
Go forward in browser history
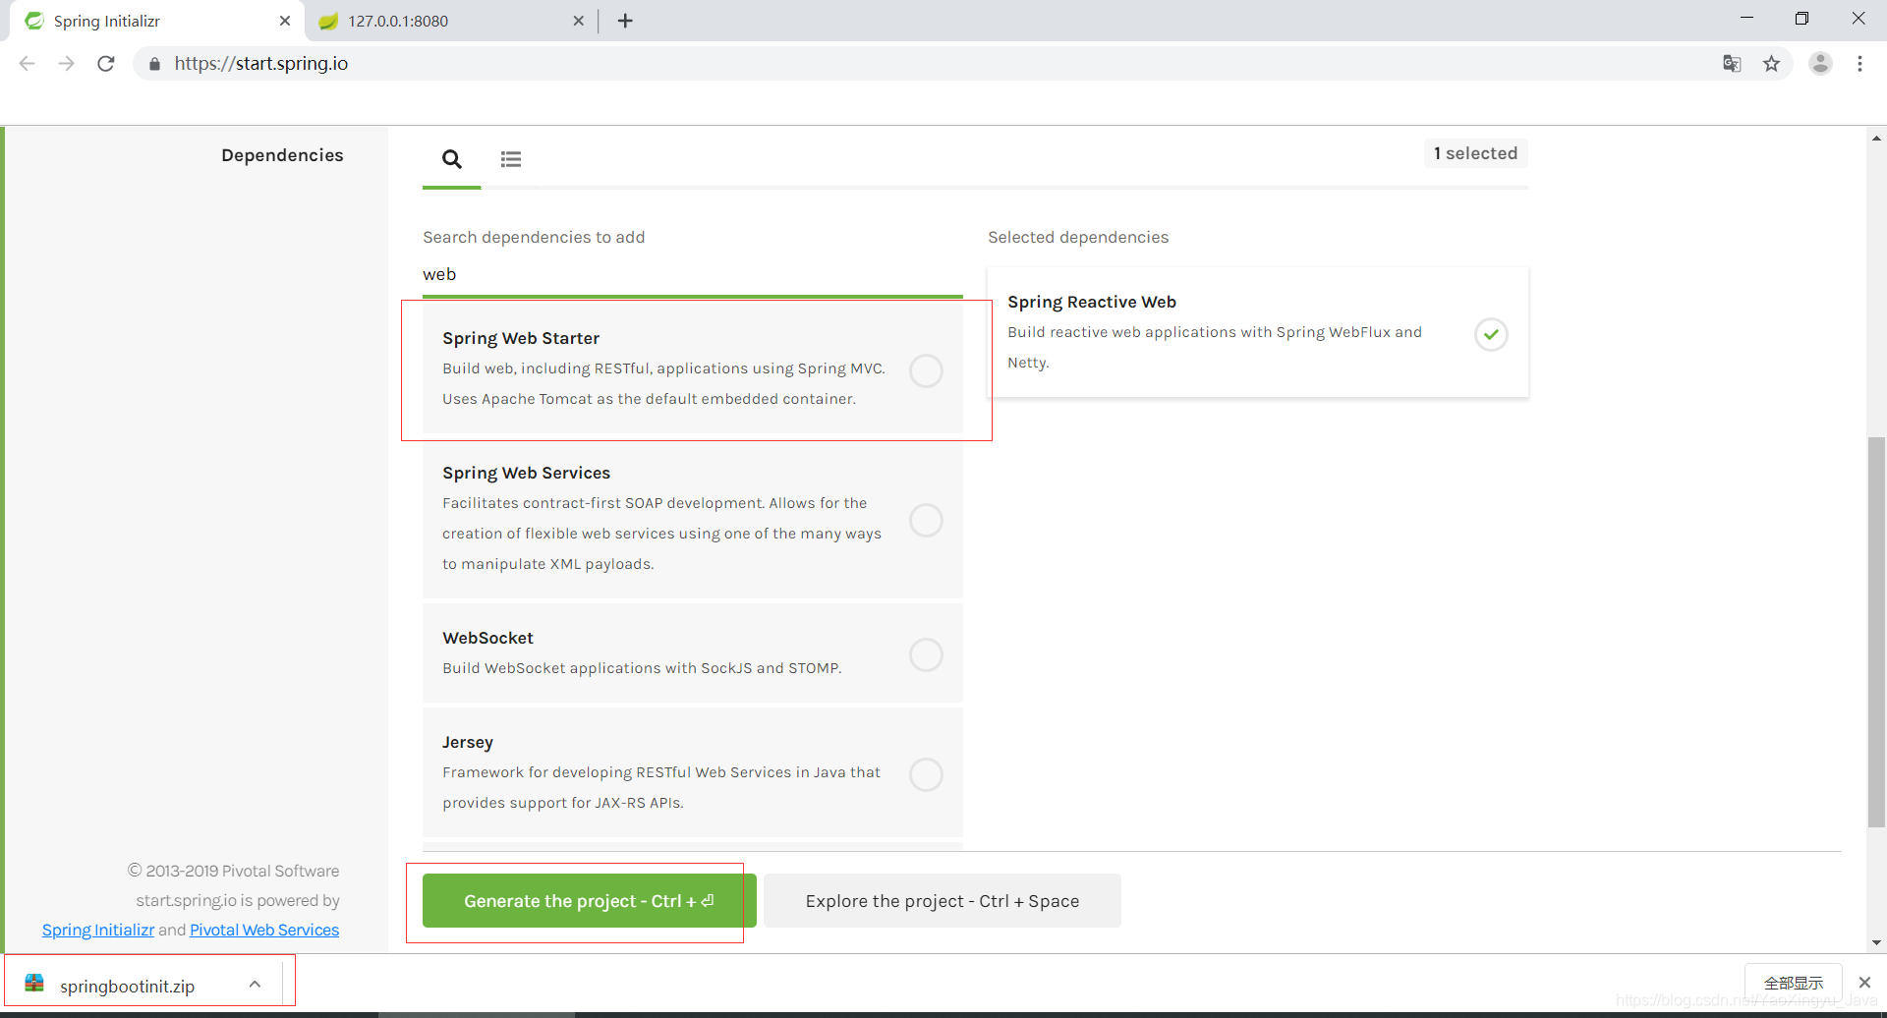[66, 64]
